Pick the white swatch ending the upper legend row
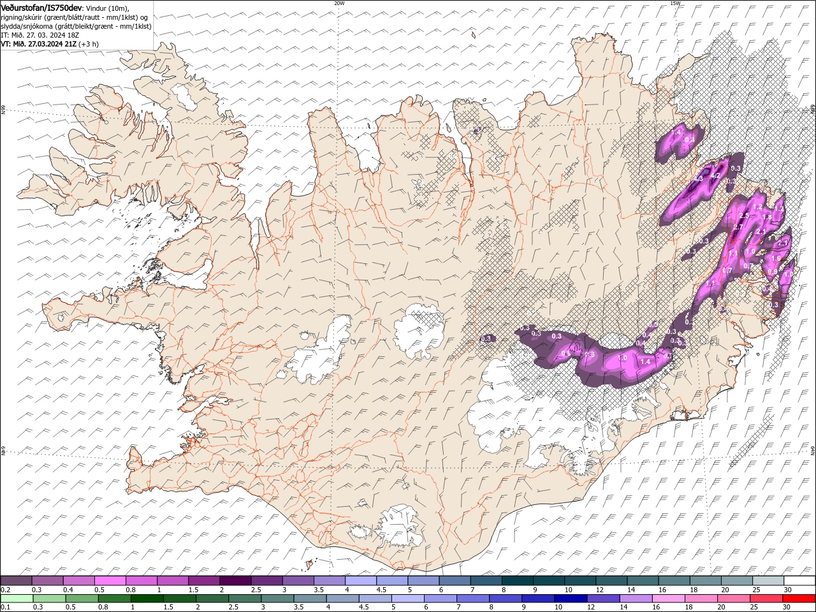The image size is (816, 612). (799, 580)
